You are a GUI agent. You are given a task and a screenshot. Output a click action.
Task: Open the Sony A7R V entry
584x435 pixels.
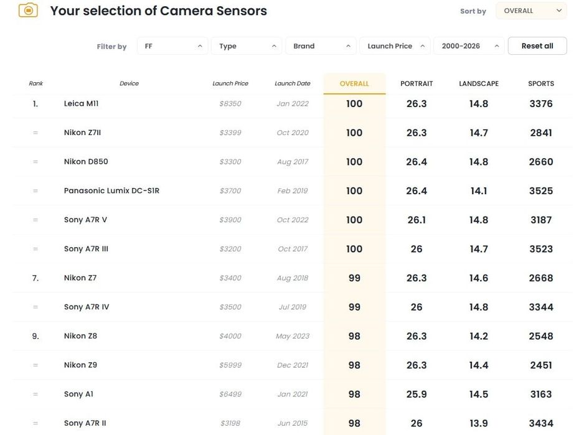point(85,220)
